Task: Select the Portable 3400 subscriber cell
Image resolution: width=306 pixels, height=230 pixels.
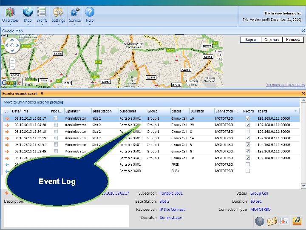Action: pyautogui.click(x=130, y=171)
